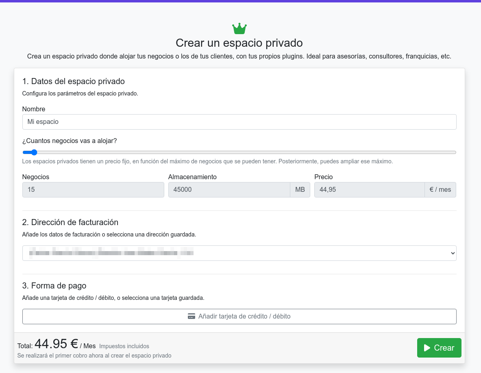The width and height of the screenshot is (481, 373).
Task: Click Añadir tarjeta de crédito / débito button
Action: coord(239,316)
